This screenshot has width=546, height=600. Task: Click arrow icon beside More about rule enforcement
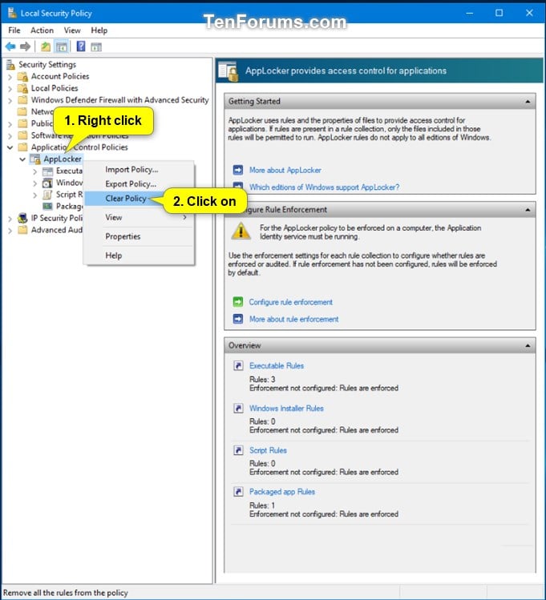click(x=238, y=319)
